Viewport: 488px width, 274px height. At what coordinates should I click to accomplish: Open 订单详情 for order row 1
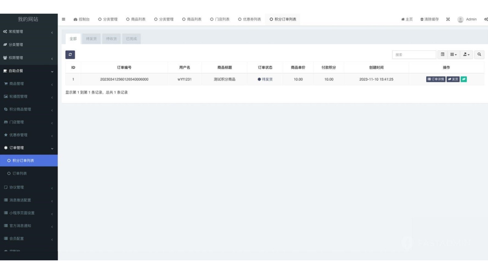pos(436,79)
